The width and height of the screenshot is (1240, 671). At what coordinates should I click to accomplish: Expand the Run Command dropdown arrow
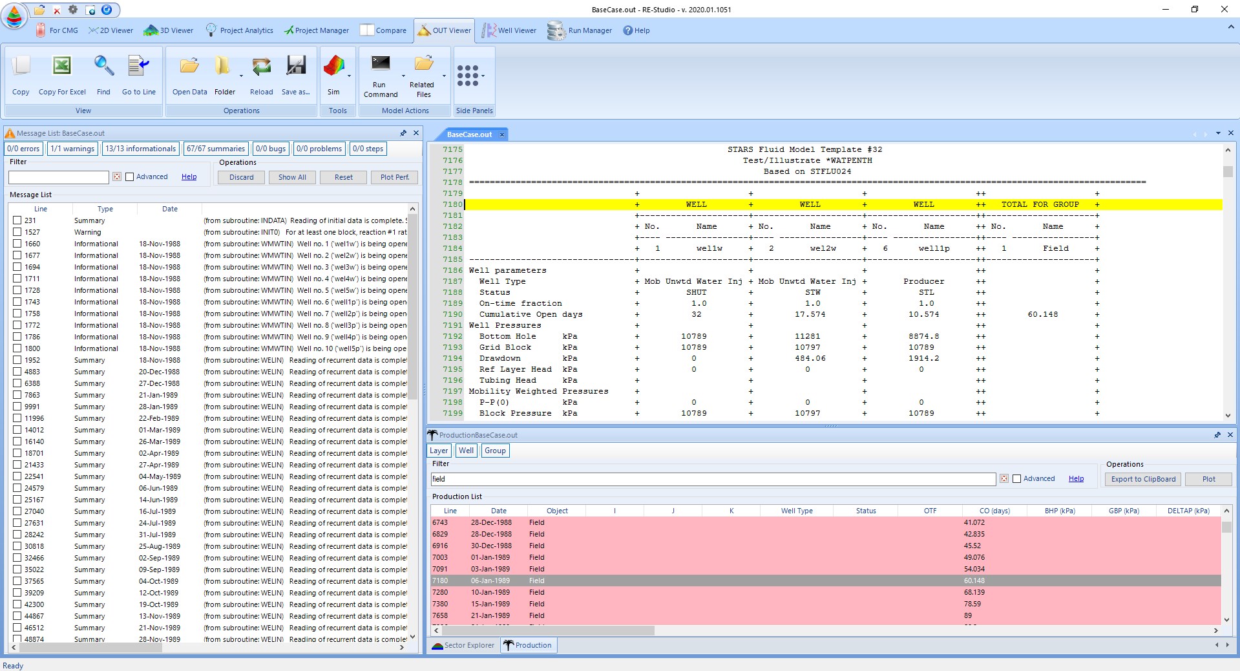tap(403, 76)
